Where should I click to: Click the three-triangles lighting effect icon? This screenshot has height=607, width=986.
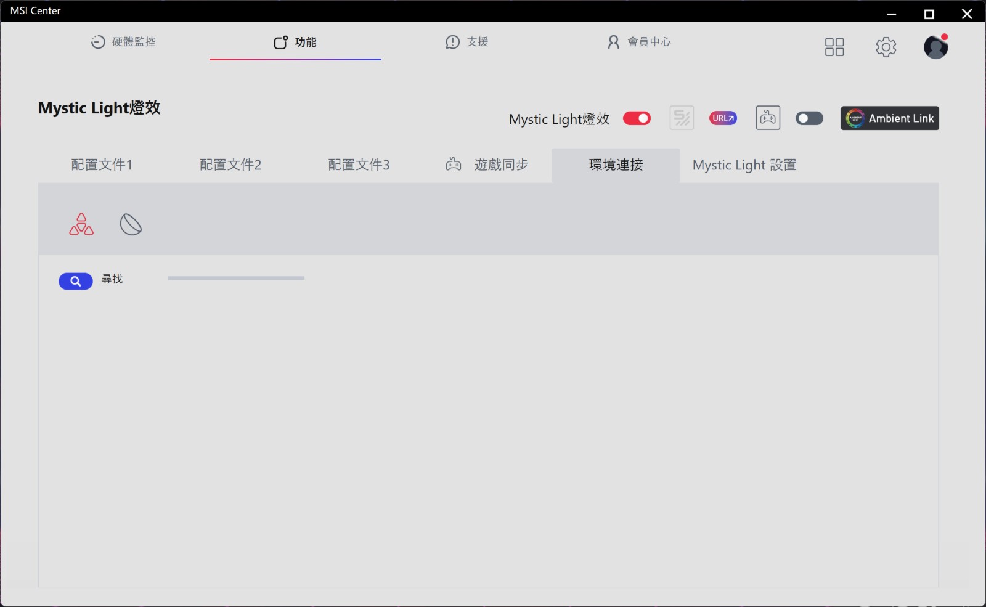[81, 224]
